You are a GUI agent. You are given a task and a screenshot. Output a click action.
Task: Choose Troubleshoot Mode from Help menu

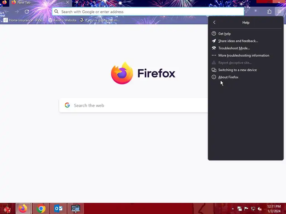246,48
